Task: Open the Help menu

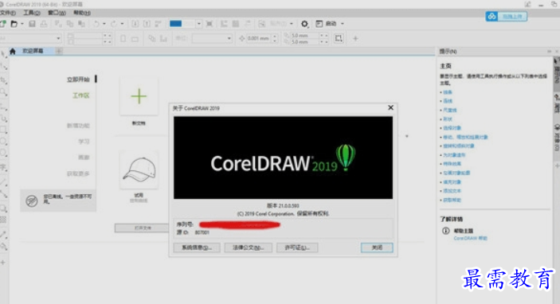Action: pyautogui.click(x=82, y=13)
